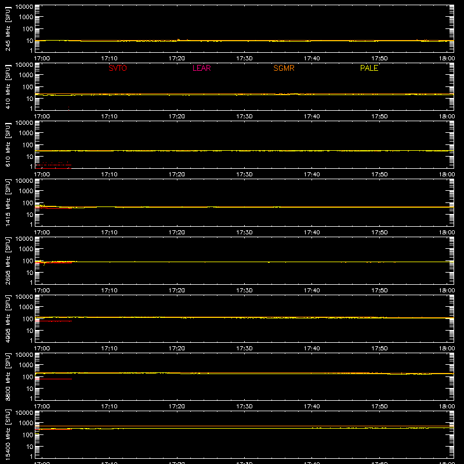Click 17:20 tick under the 2695 MHz plot
Image resolution: width=464 pixels, height=464 pixels.
(177, 291)
